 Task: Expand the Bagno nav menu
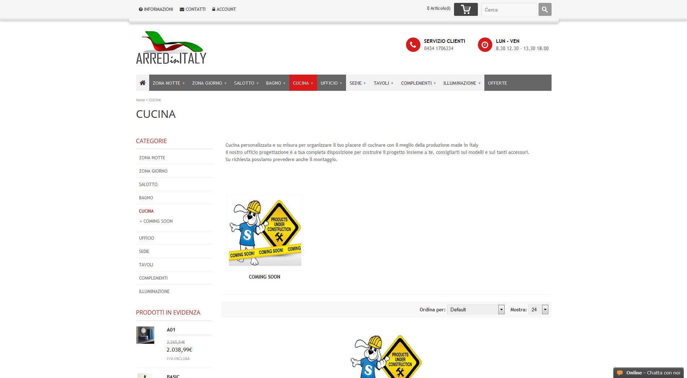pos(276,83)
